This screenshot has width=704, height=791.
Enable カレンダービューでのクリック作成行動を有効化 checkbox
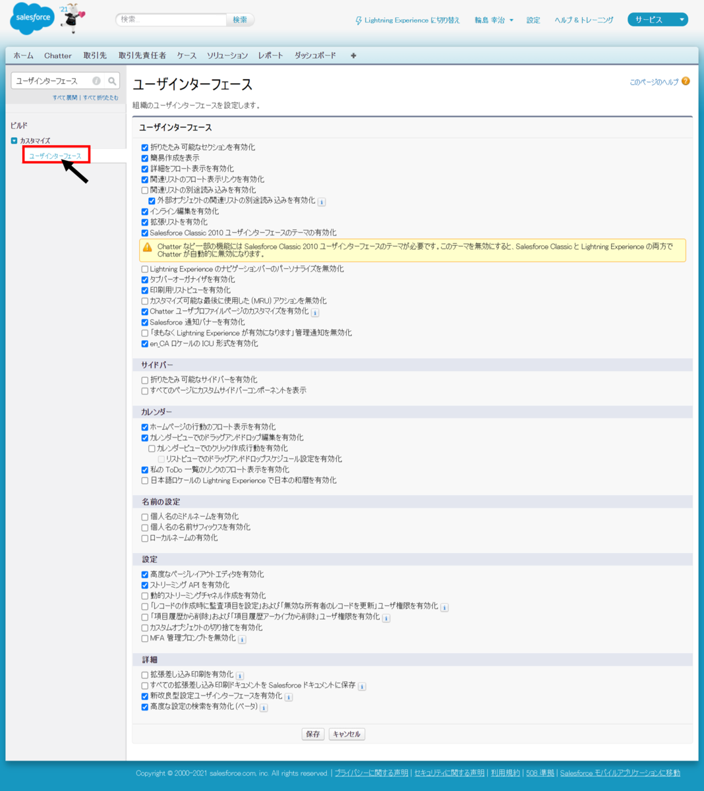tap(152, 448)
